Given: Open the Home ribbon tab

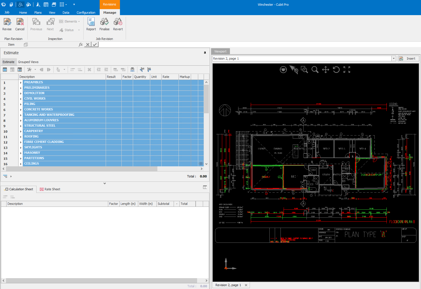Looking at the screenshot, I should 23,13.
